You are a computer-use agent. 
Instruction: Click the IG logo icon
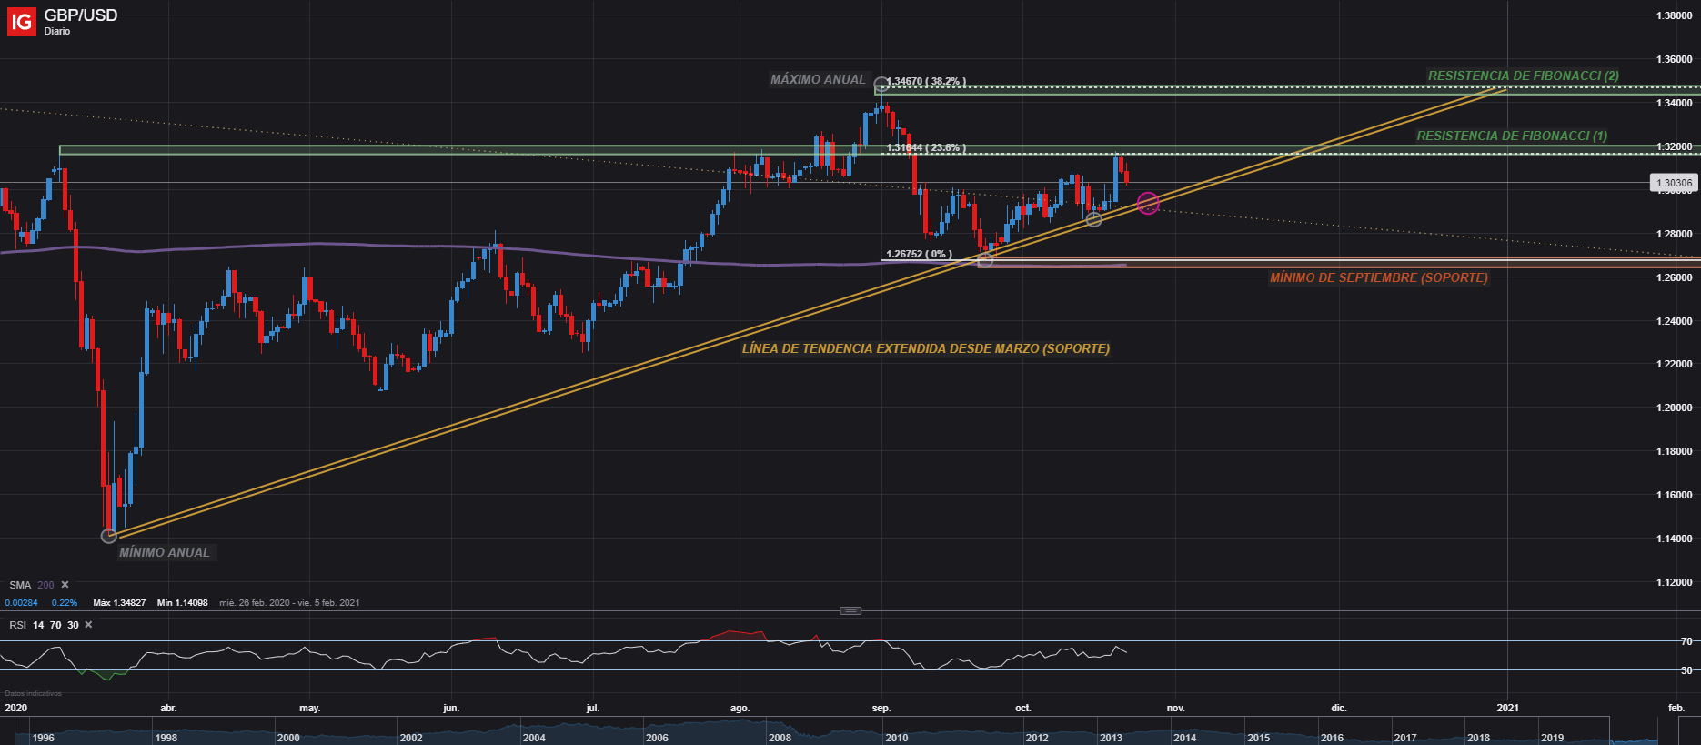point(21,21)
